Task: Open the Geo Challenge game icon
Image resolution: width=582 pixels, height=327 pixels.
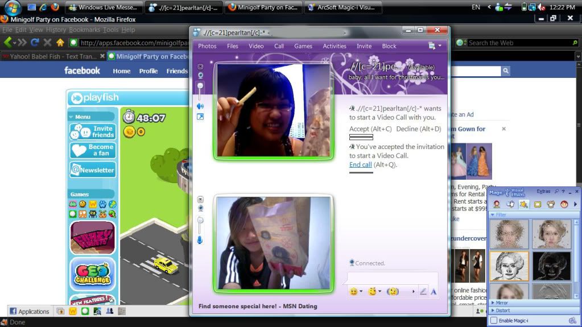Action: tap(92, 274)
